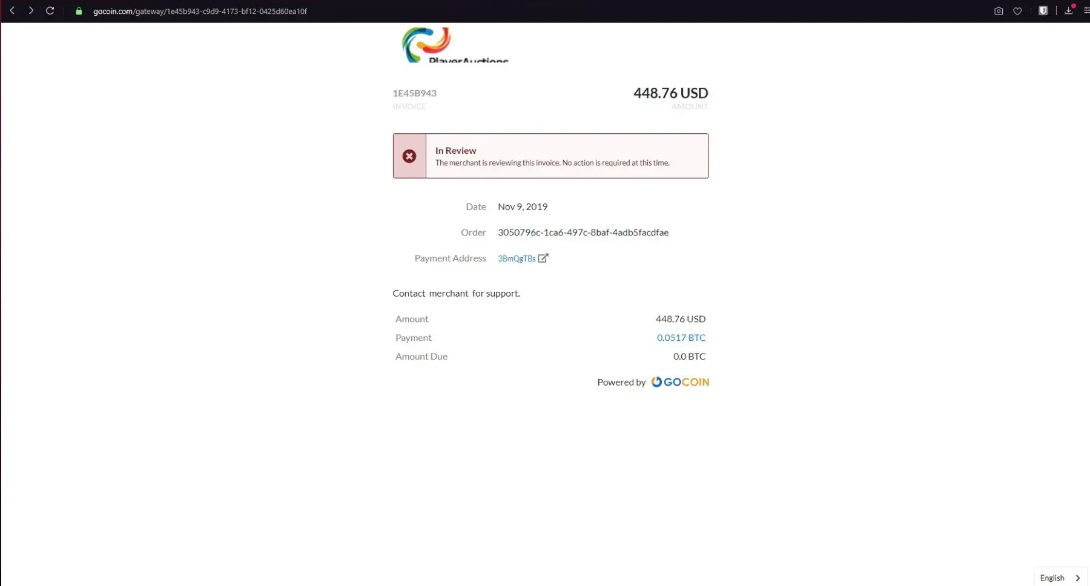Open the 0.0517 BTC payment link
The width and height of the screenshot is (1090, 586).
pyautogui.click(x=681, y=338)
